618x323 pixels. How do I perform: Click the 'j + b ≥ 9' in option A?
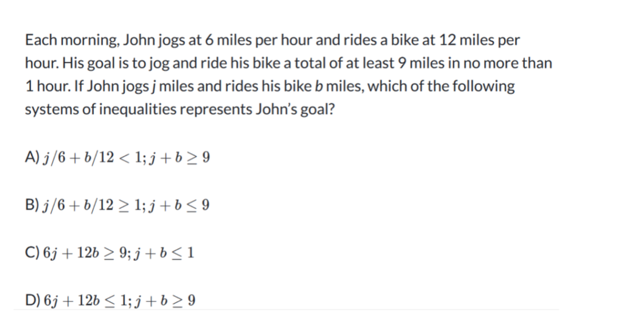[179, 158]
